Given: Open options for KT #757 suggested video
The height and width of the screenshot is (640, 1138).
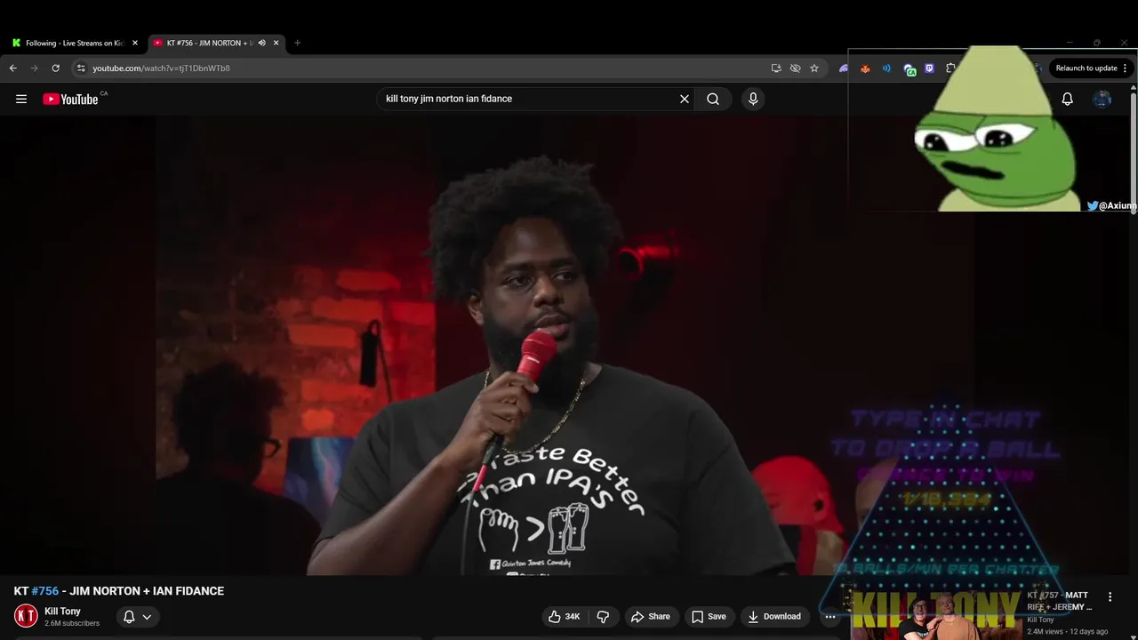Looking at the screenshot, I should 1110,596.
